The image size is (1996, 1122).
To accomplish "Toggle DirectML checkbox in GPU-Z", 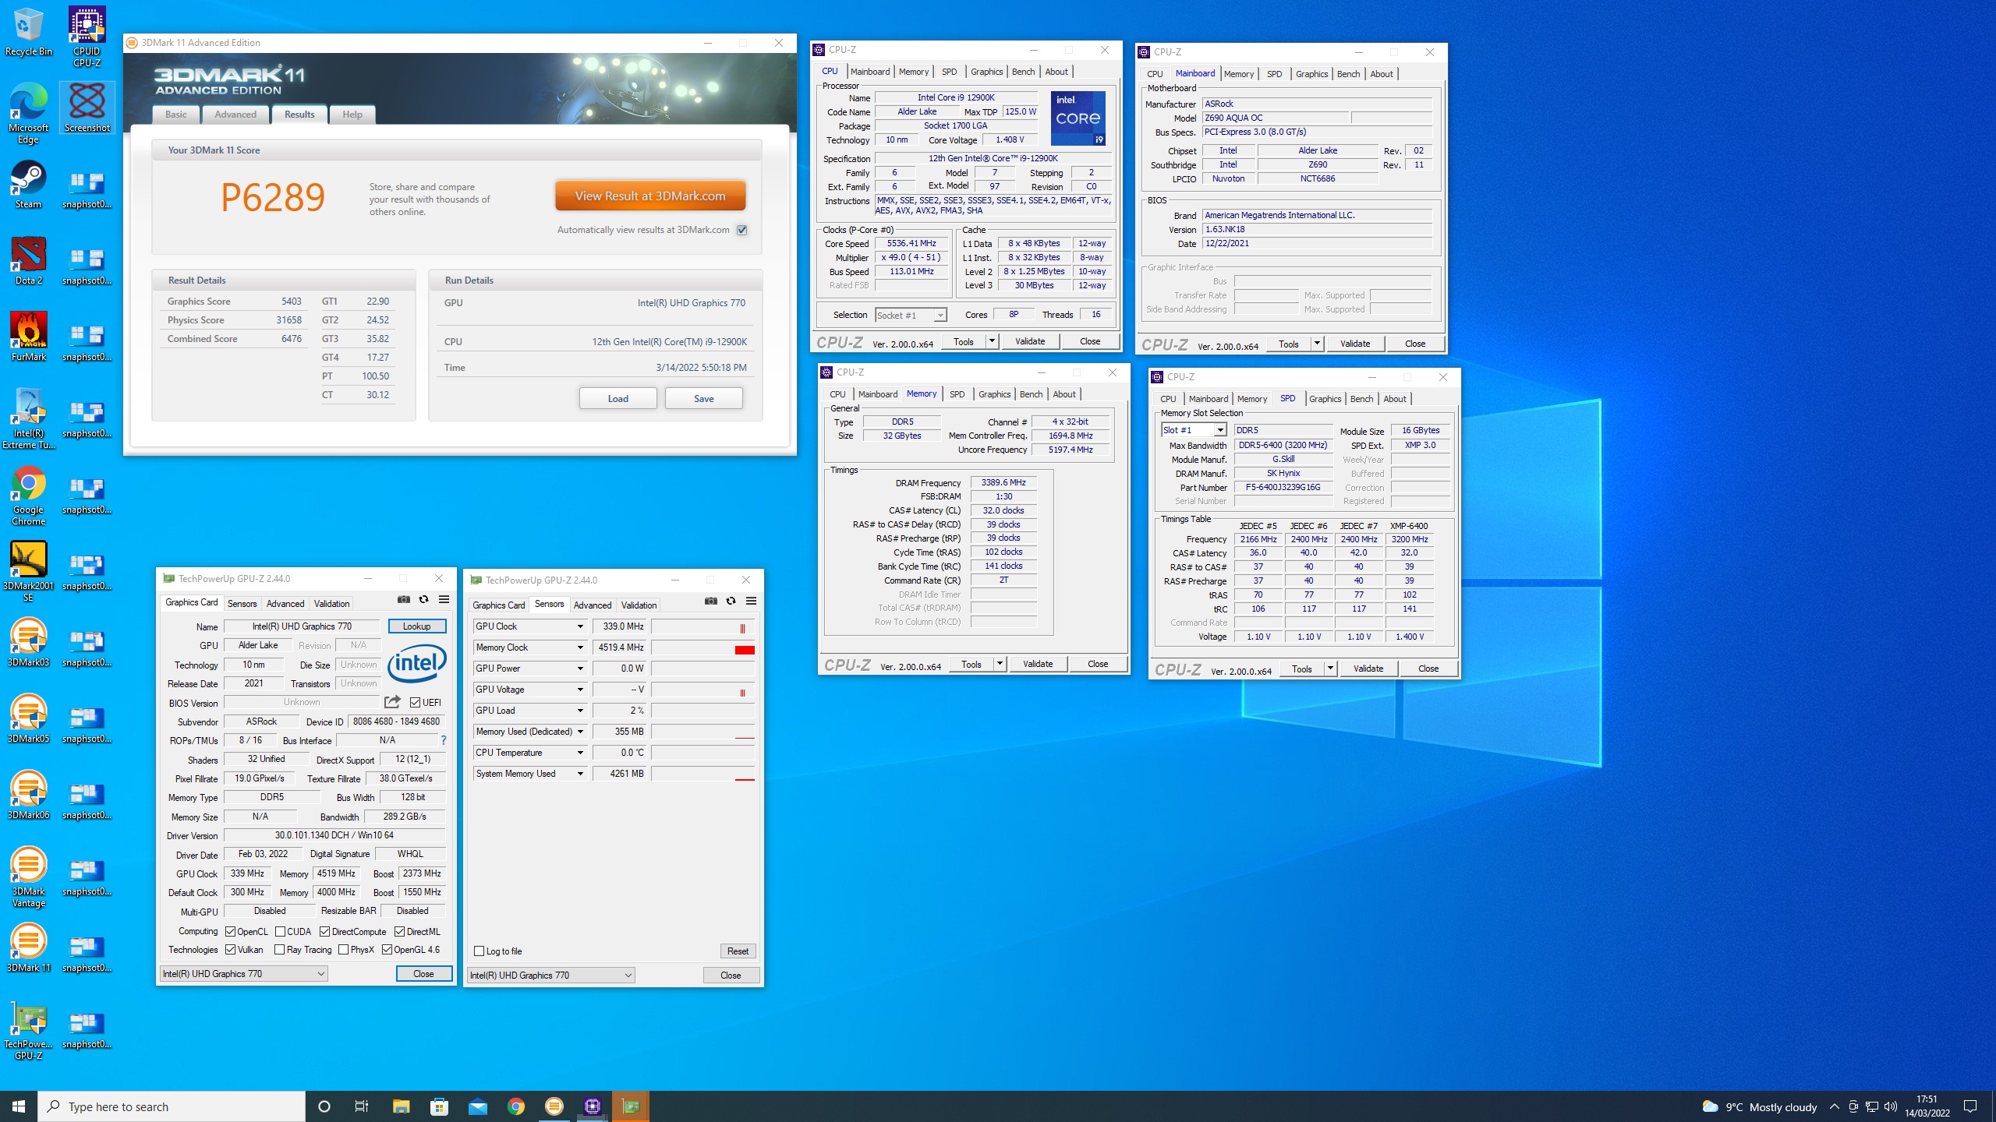I will pos(400,932).
